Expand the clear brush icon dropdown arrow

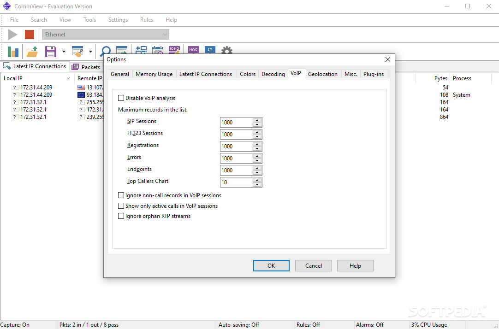90,52
